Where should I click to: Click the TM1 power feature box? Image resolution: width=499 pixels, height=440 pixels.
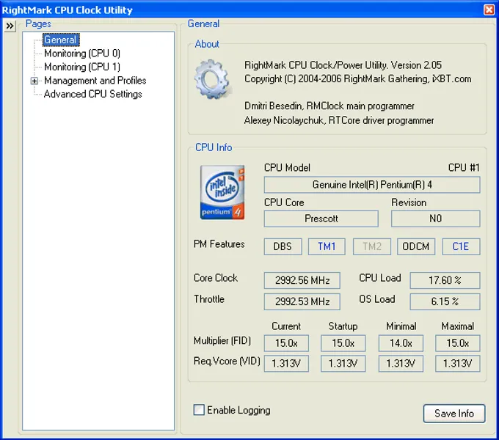[327, 246]
